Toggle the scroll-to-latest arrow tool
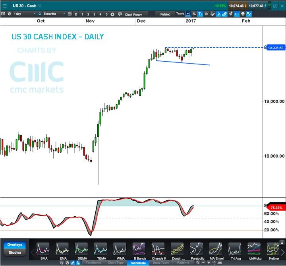Viewport: 286px width, 266px height. coord(188,14)
